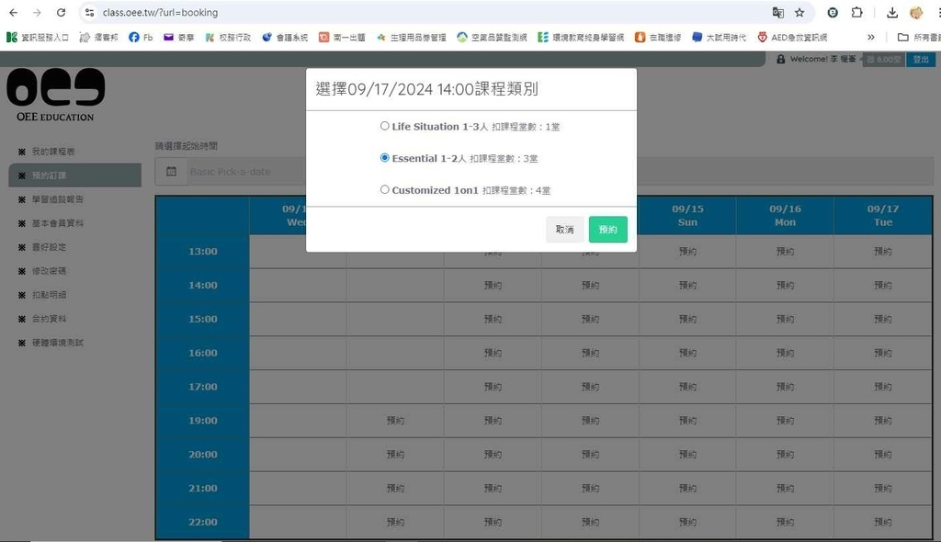Click the green 預約 confirm button in dialog

(x=608, y=230)
